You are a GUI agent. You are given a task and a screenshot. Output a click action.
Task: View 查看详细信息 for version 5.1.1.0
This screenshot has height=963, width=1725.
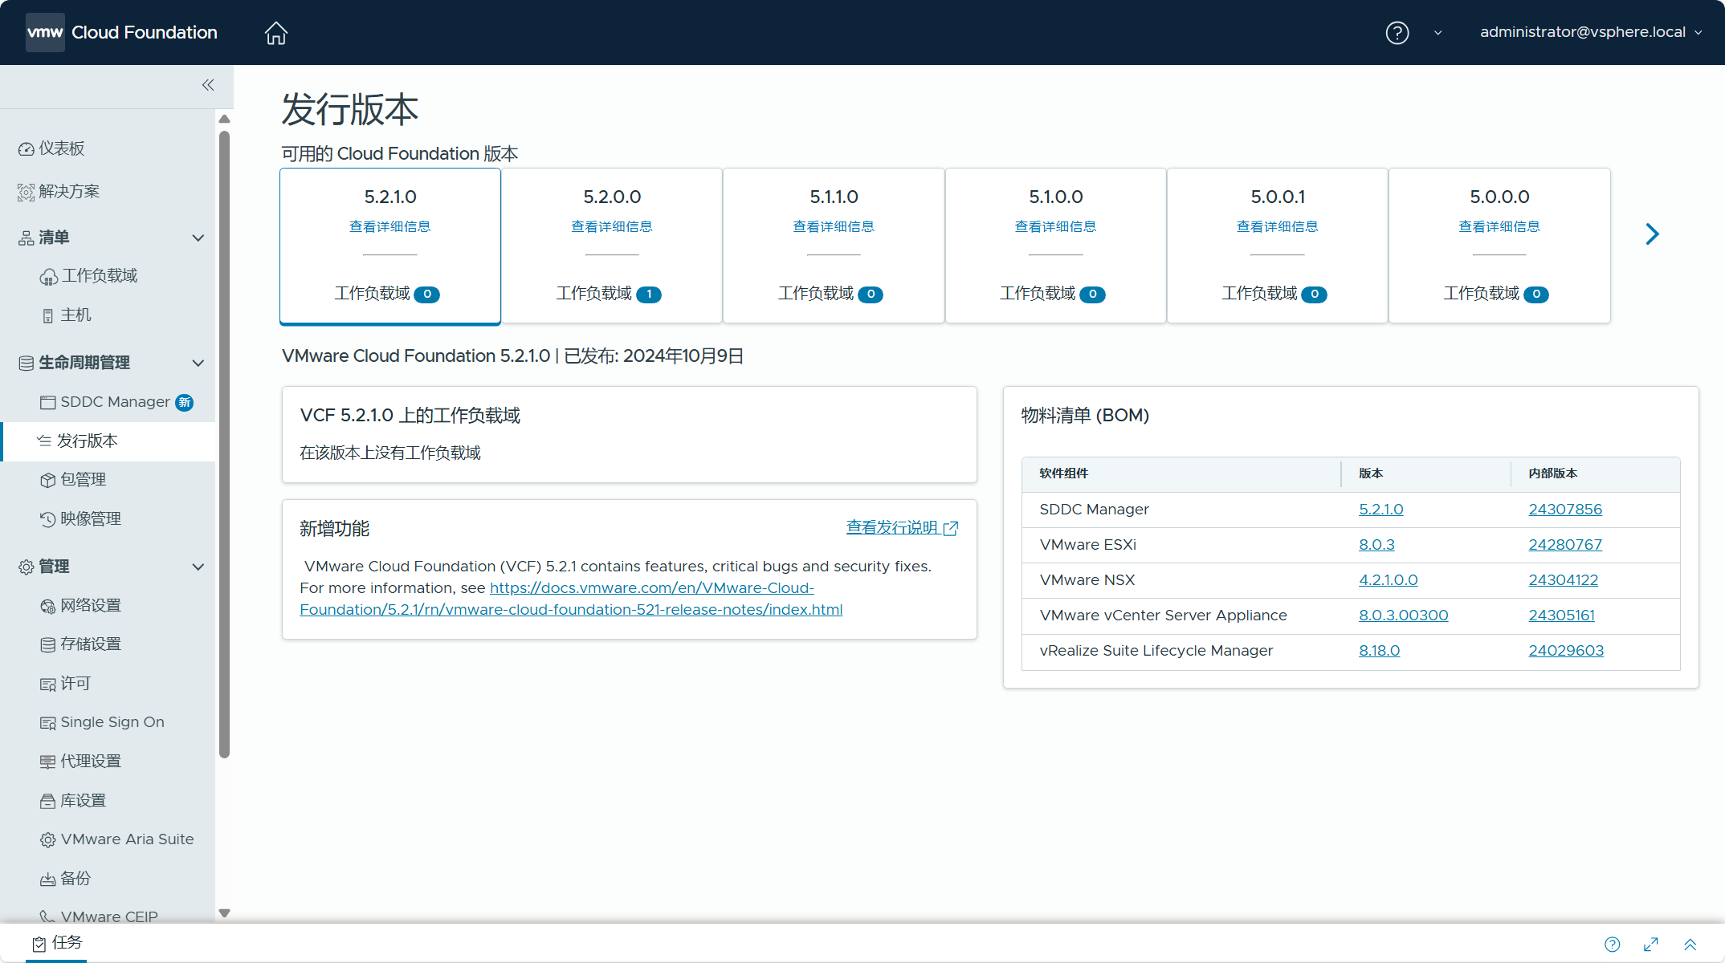(x=834, y=227)
